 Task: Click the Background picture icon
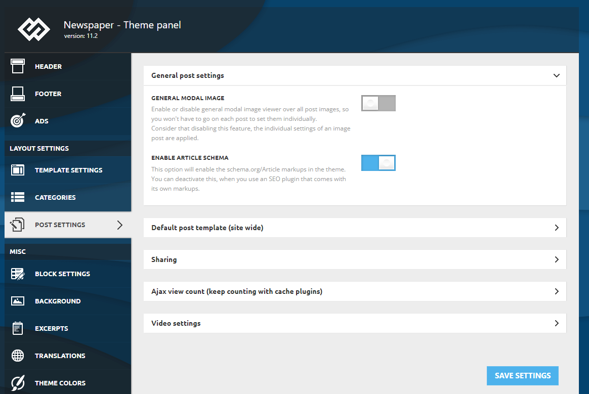tap(18, 301)
